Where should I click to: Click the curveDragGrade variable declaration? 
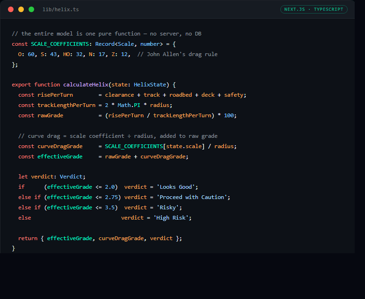tap(60, 146)
